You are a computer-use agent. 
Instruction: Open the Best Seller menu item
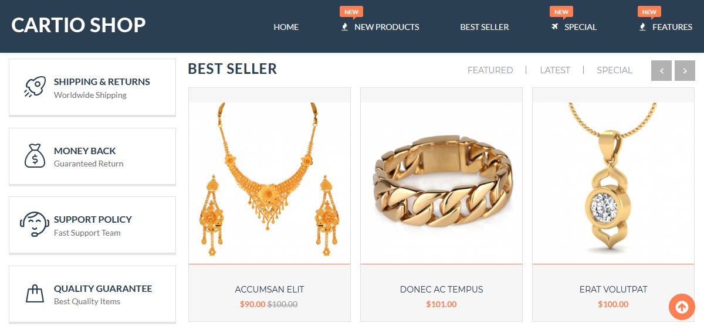tap(485, 27)
